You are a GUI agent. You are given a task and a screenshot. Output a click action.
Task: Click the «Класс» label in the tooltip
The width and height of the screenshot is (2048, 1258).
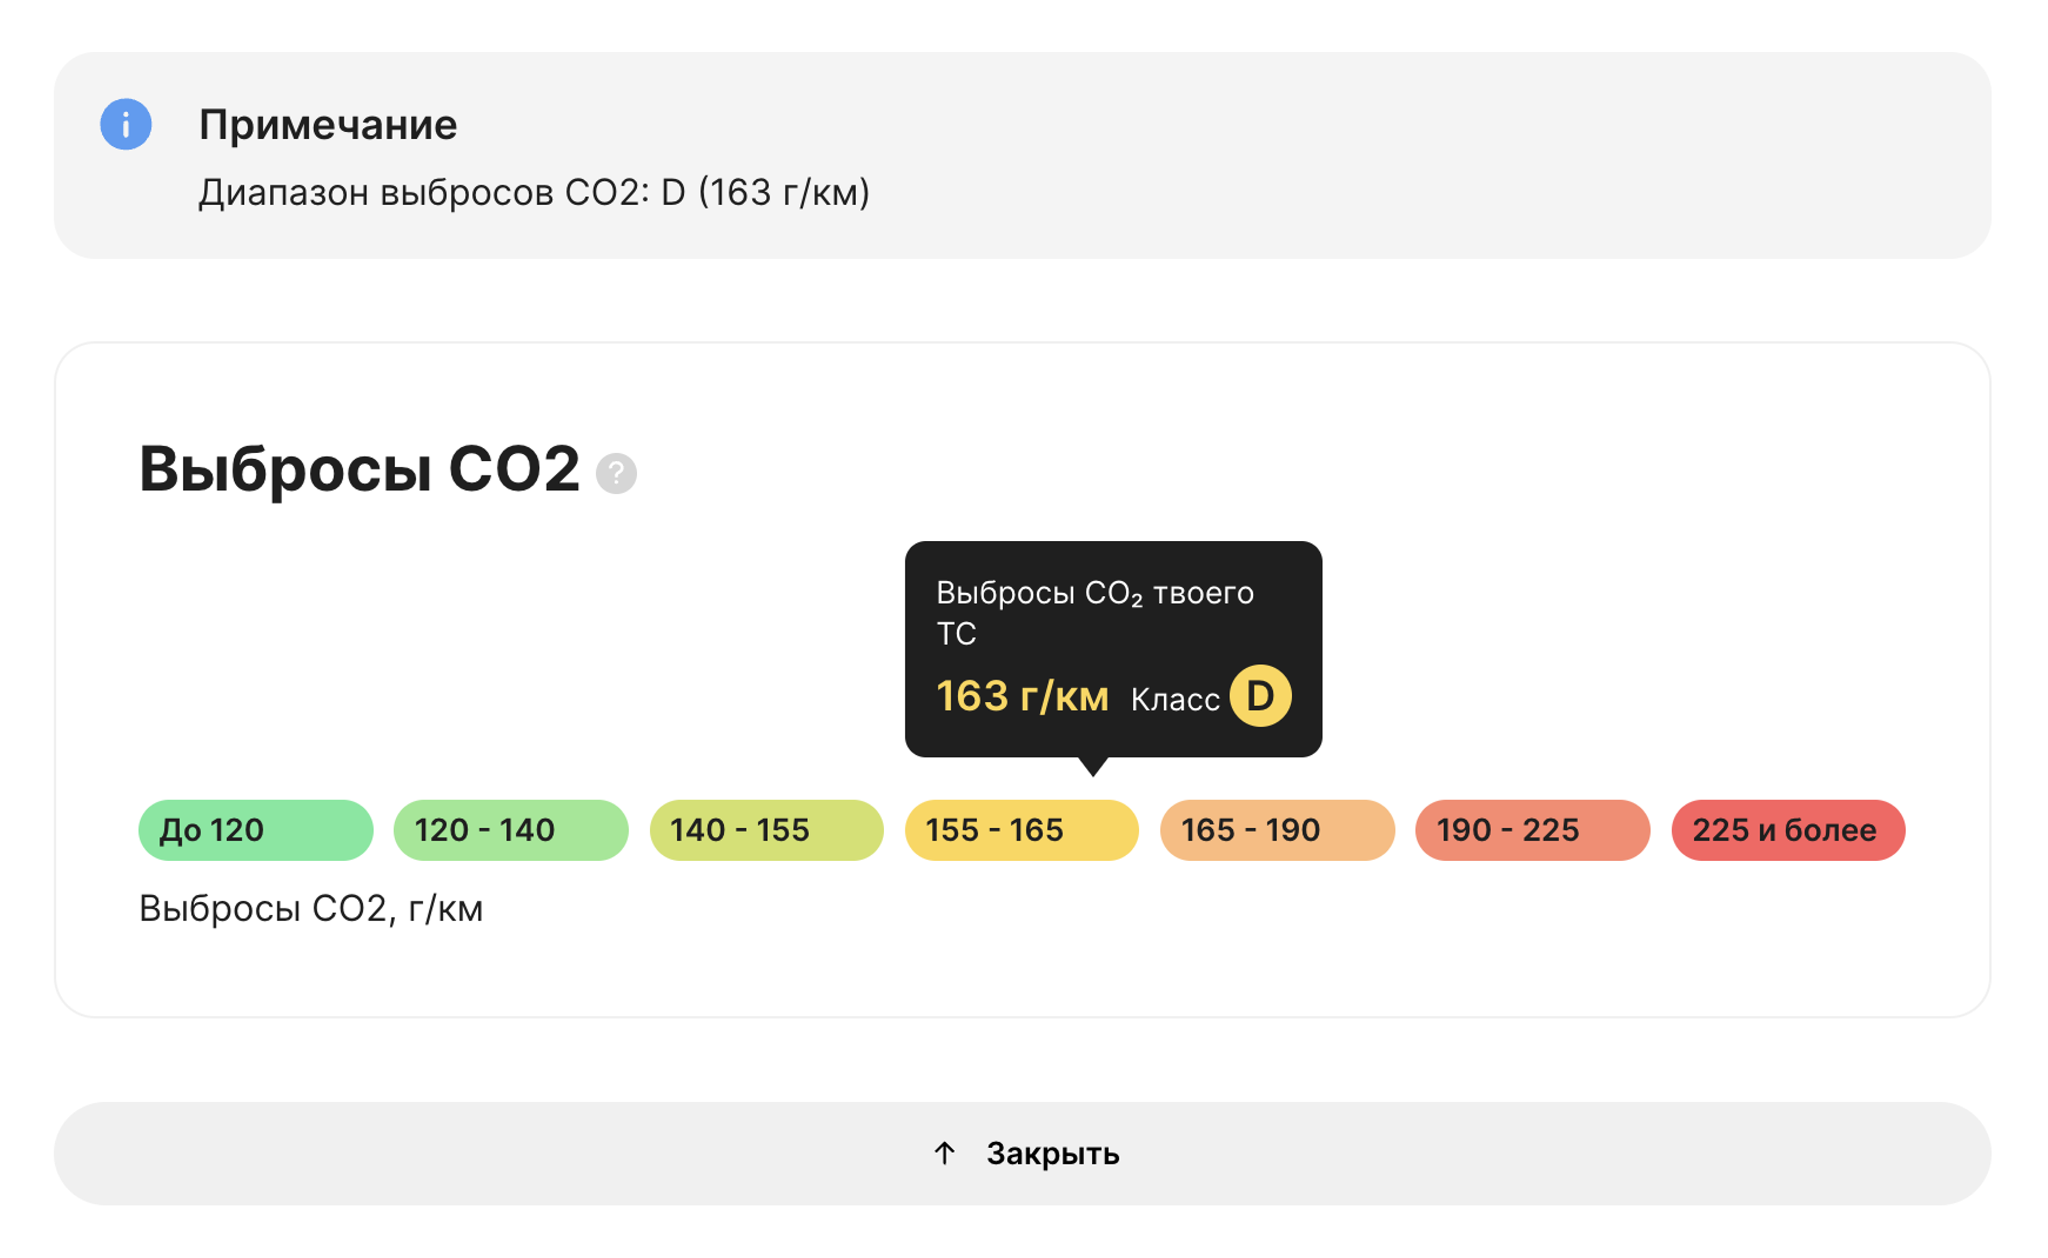pyautogui.click(x=1174, y=700)
